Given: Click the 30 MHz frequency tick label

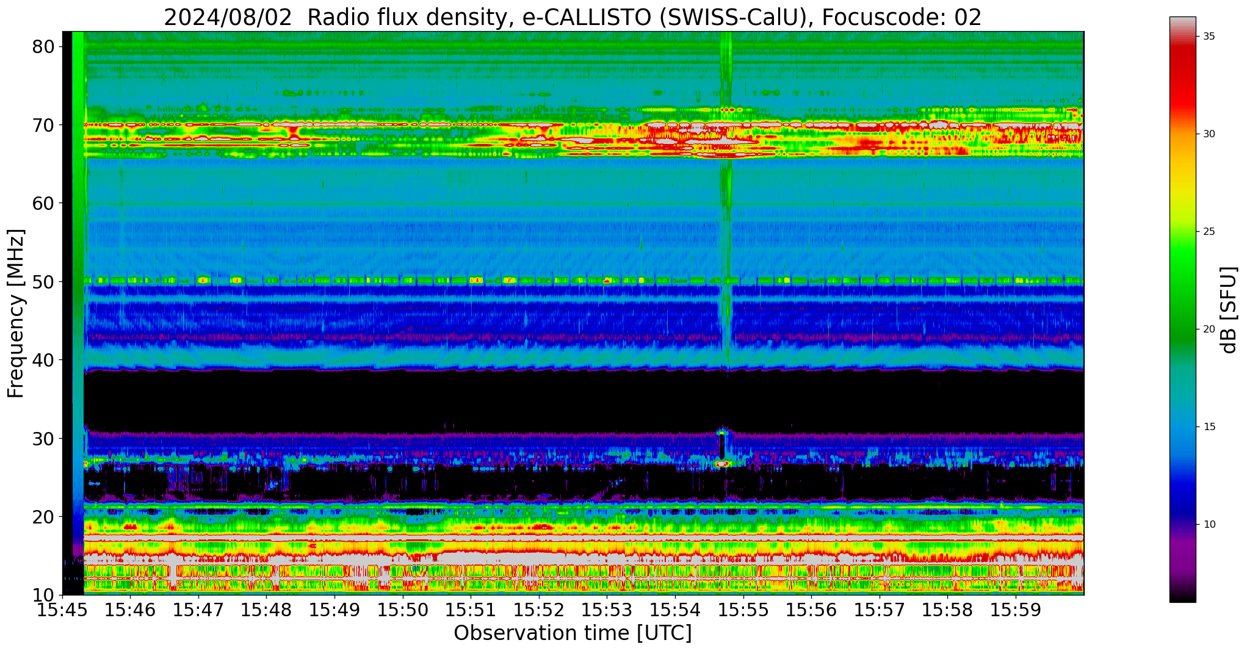Looking at the screenshot, I should tap(44, 438).
